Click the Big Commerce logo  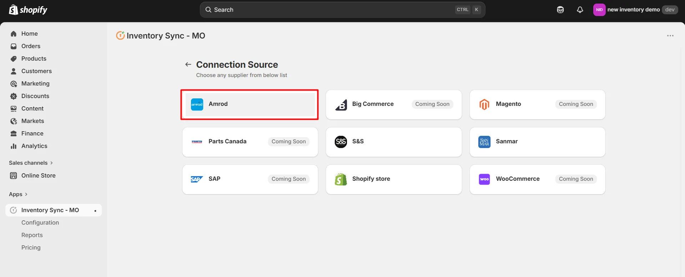pos(341,104)
